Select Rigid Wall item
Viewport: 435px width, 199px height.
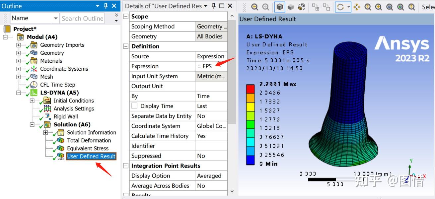pyautogui.click(x=66, y=116)
